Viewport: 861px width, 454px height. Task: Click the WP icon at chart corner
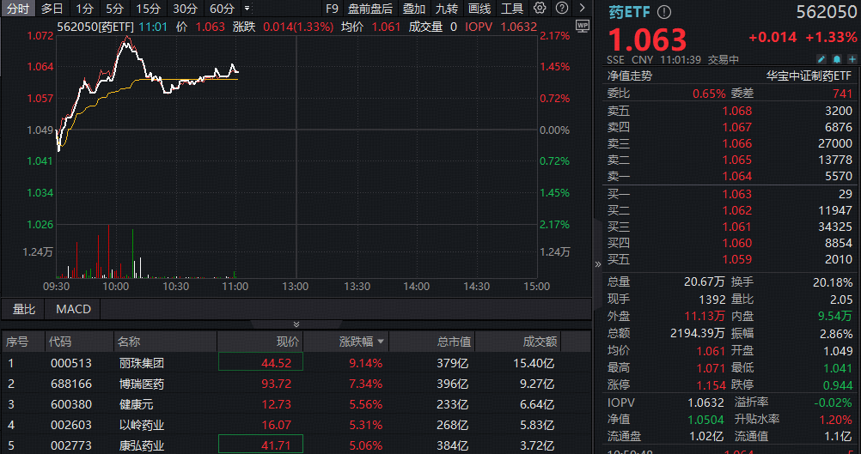582,26
